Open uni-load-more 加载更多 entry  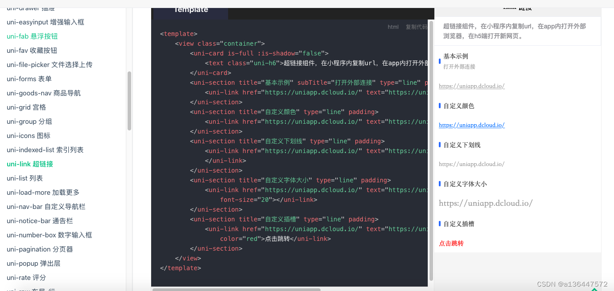pyautogui.click(x=43, y=193)
